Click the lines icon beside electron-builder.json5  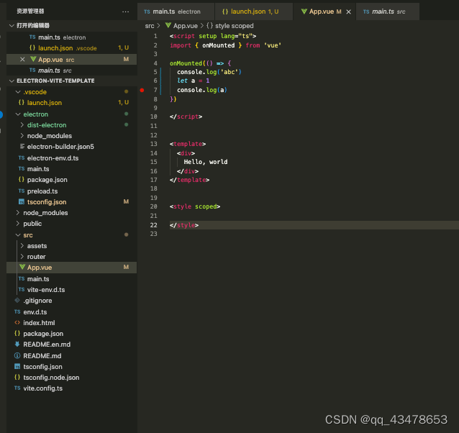(22, 146)
